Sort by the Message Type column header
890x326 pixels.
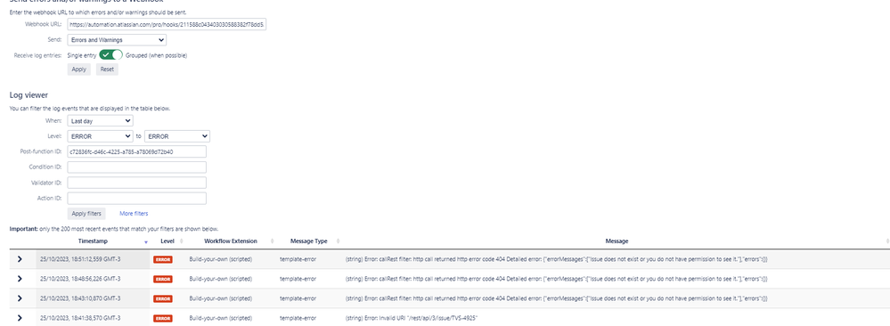[309, 241]
